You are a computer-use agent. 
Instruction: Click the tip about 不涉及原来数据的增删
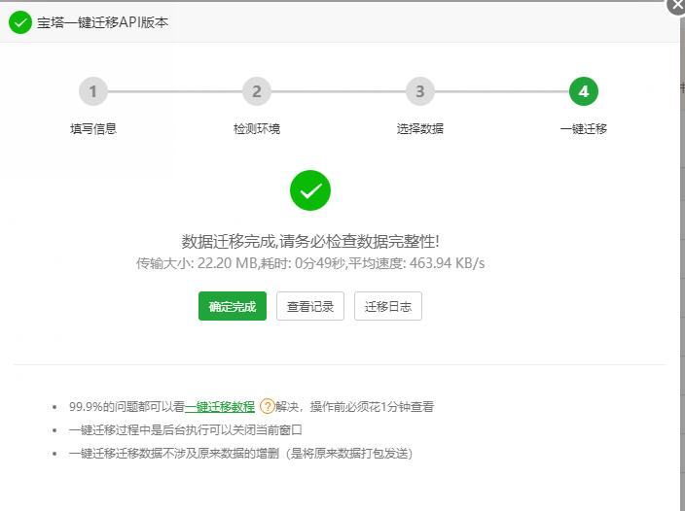point(240,454)
